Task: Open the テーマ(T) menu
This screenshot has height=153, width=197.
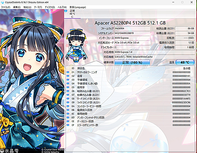Action: [x=38, y=7]
